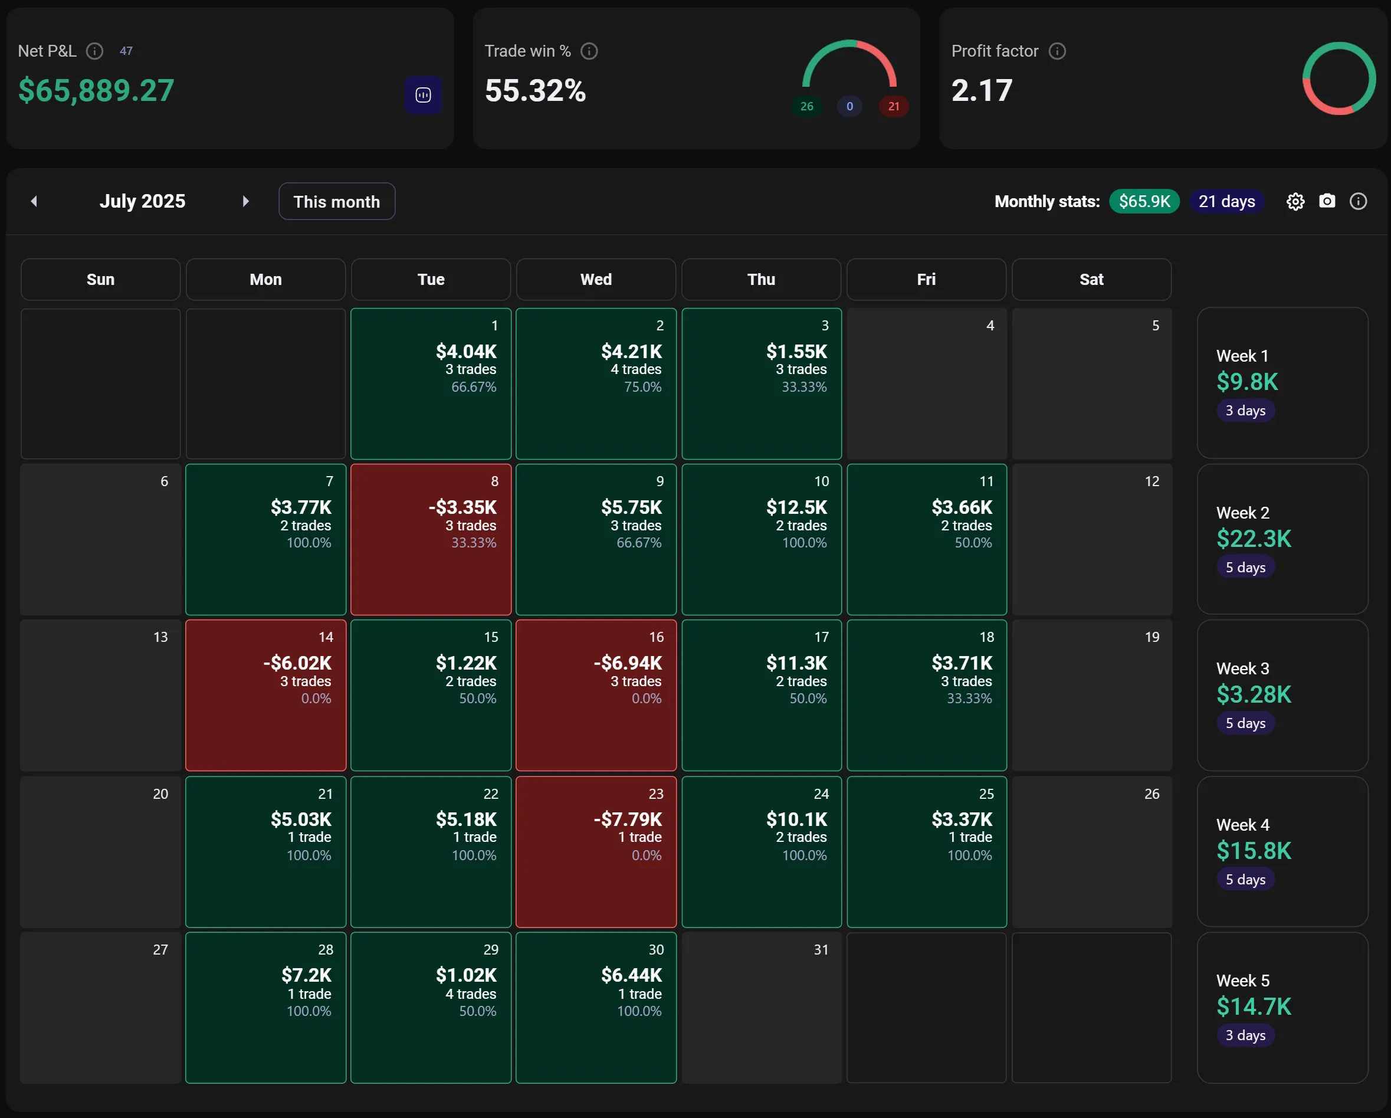Viewport: 1391px width, 1118px height.
Task: Click the Trade win % info icon
Action: coord(589,51)
